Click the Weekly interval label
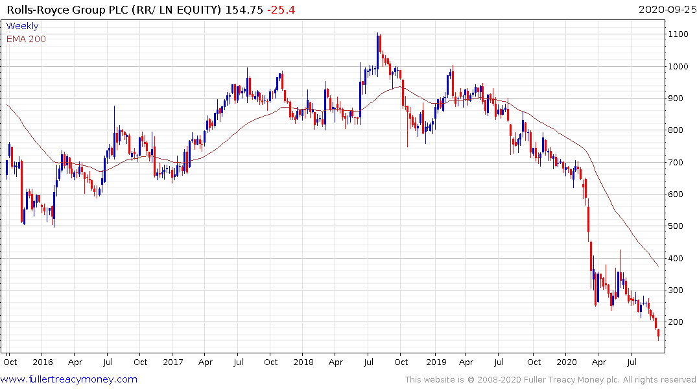The image size is (697, 389). click(x=22, y=26)
